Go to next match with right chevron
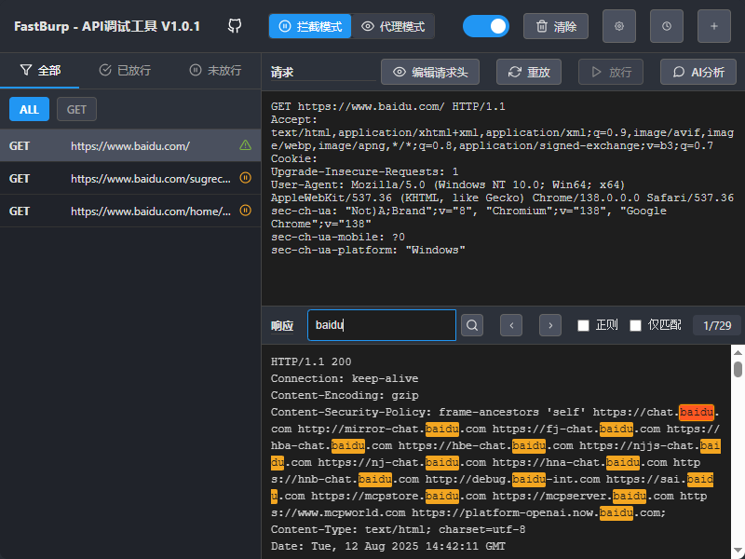 click(550, 325)
